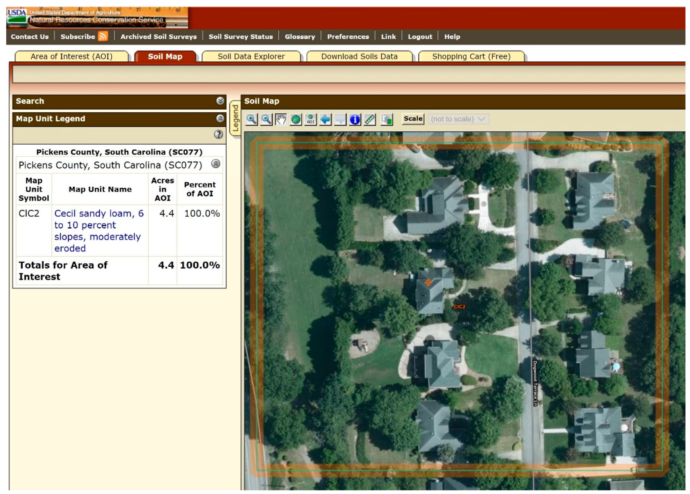Image resolution: width=690 pixels, height=494 pixels.
Task: Open the Download Soils Data tab
Action: [x=359, y=56]
